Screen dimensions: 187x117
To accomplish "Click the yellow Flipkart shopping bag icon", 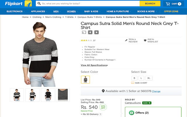I will coord(28,4).
